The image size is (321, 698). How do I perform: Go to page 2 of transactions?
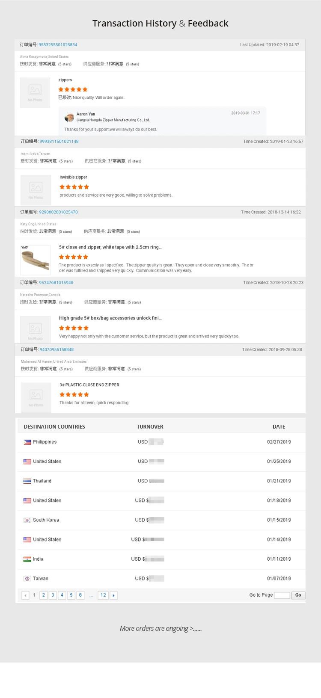click(44, 595)
